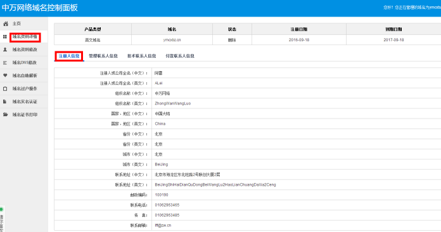The height and width of the screenshot is (232, 441).
Task: Click the 到期日期 column header
Action: click(x=393, y=29)
